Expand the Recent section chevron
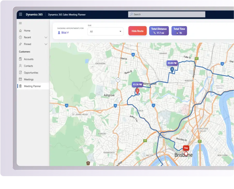Image resolution: width=234 pixels, height=189 pixels. (46, 37)
